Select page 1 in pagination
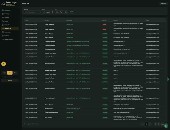This screenshot has width=170, height=130. coord(146,124)
